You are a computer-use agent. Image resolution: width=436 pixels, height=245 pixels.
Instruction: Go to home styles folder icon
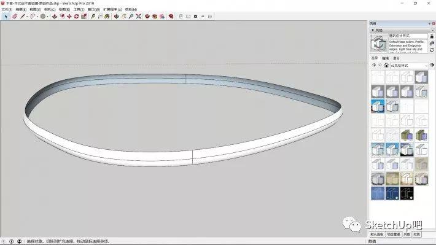pos(386,65)
